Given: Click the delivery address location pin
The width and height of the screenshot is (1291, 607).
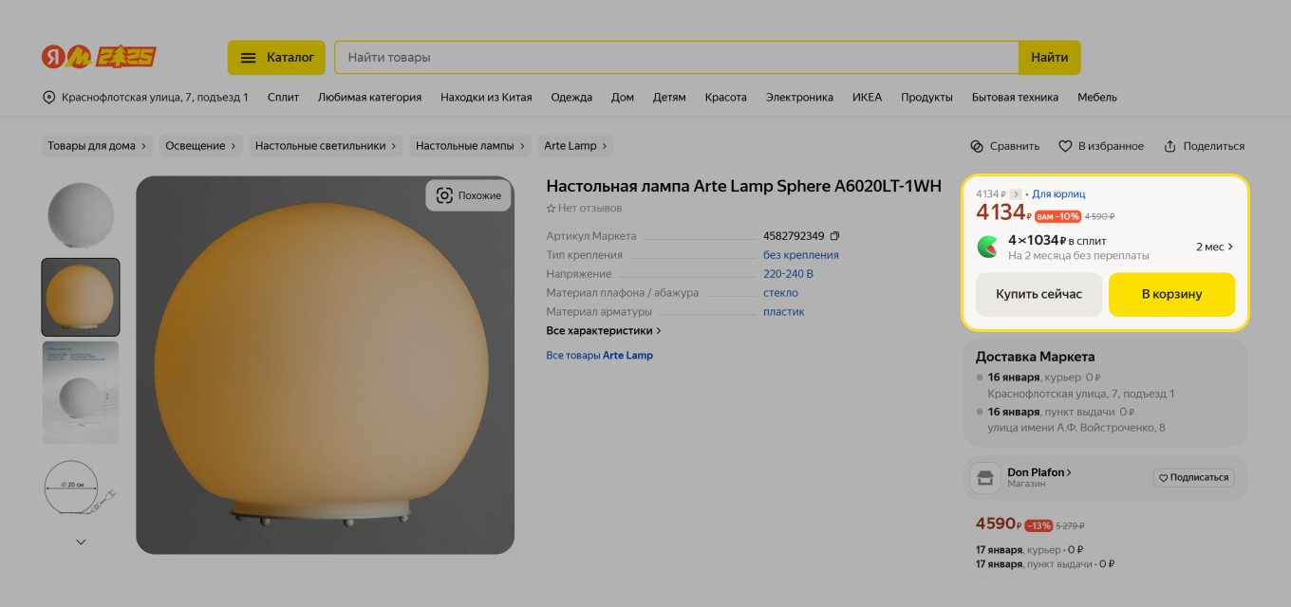Looking at the screenshot, I should click(49, 98).
